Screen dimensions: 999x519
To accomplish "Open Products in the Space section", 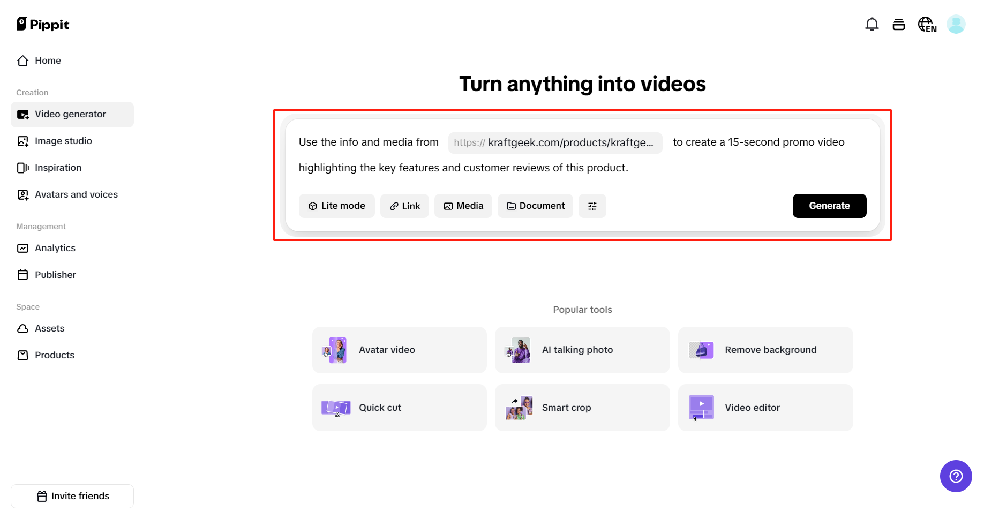I will 54,355.
